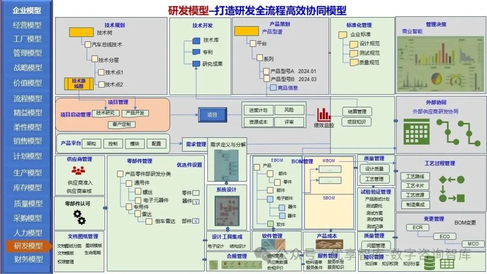487x274 pixels.
Task: Click the blue 竞品信息 square icon
Action: [x=273, y=87]
